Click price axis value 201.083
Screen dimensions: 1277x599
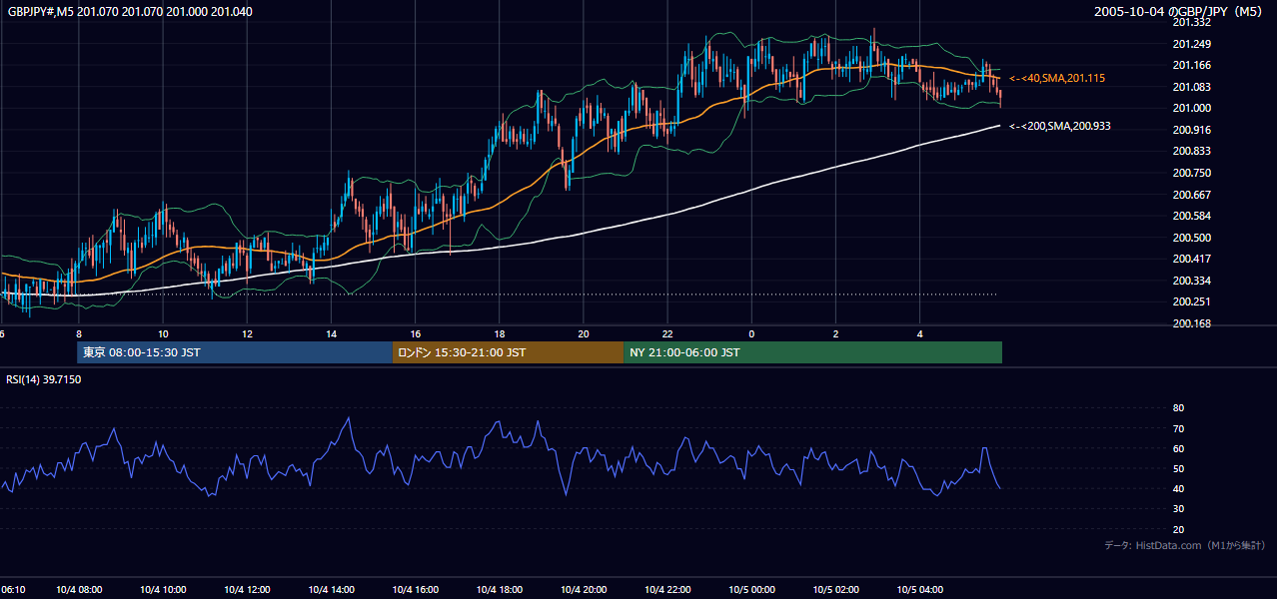click(x=1192, y=87)
